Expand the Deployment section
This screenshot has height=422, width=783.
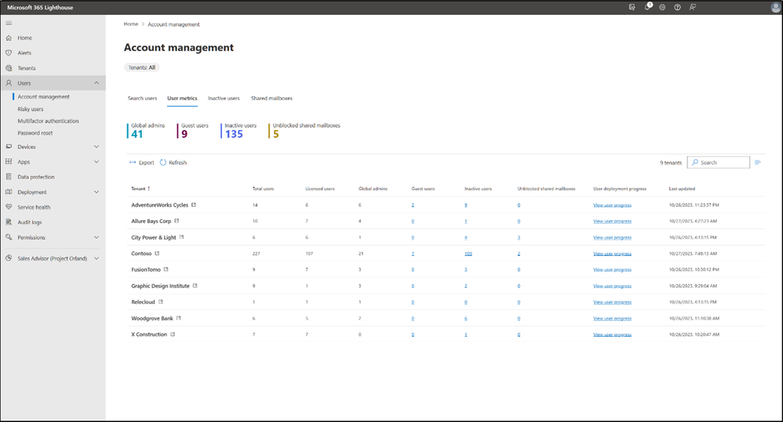(x=97, y=192)
